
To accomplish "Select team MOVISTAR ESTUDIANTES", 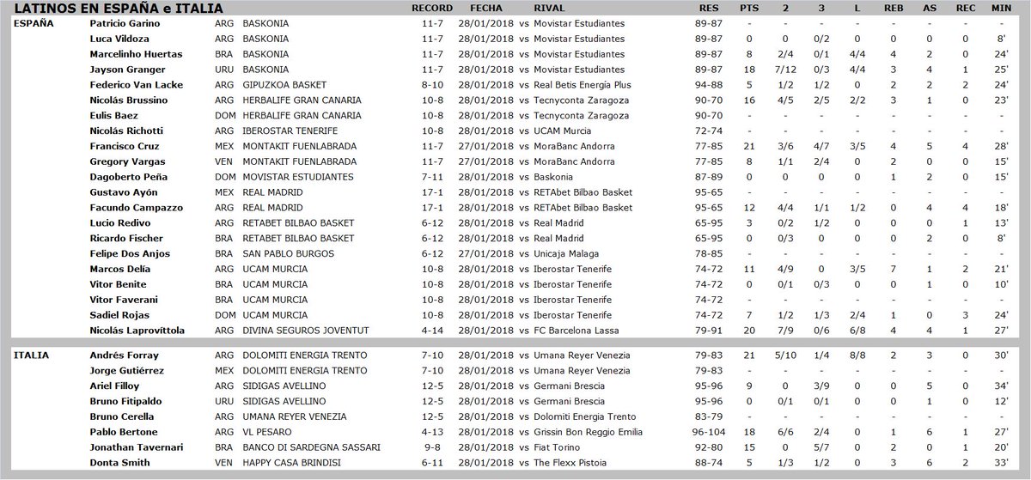I will (298, 176).
